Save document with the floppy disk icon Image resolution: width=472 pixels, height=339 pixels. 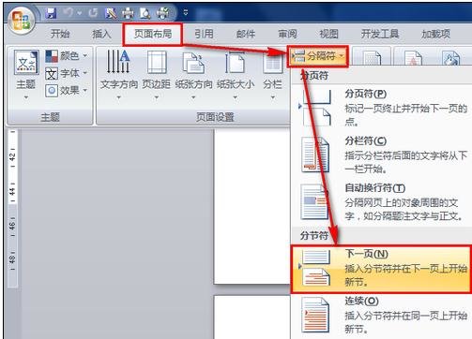pyautogui.click(x=51, y=13)
